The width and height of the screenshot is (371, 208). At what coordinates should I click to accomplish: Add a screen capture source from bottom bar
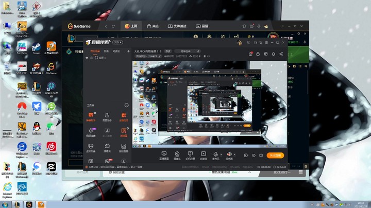point(164,156)
